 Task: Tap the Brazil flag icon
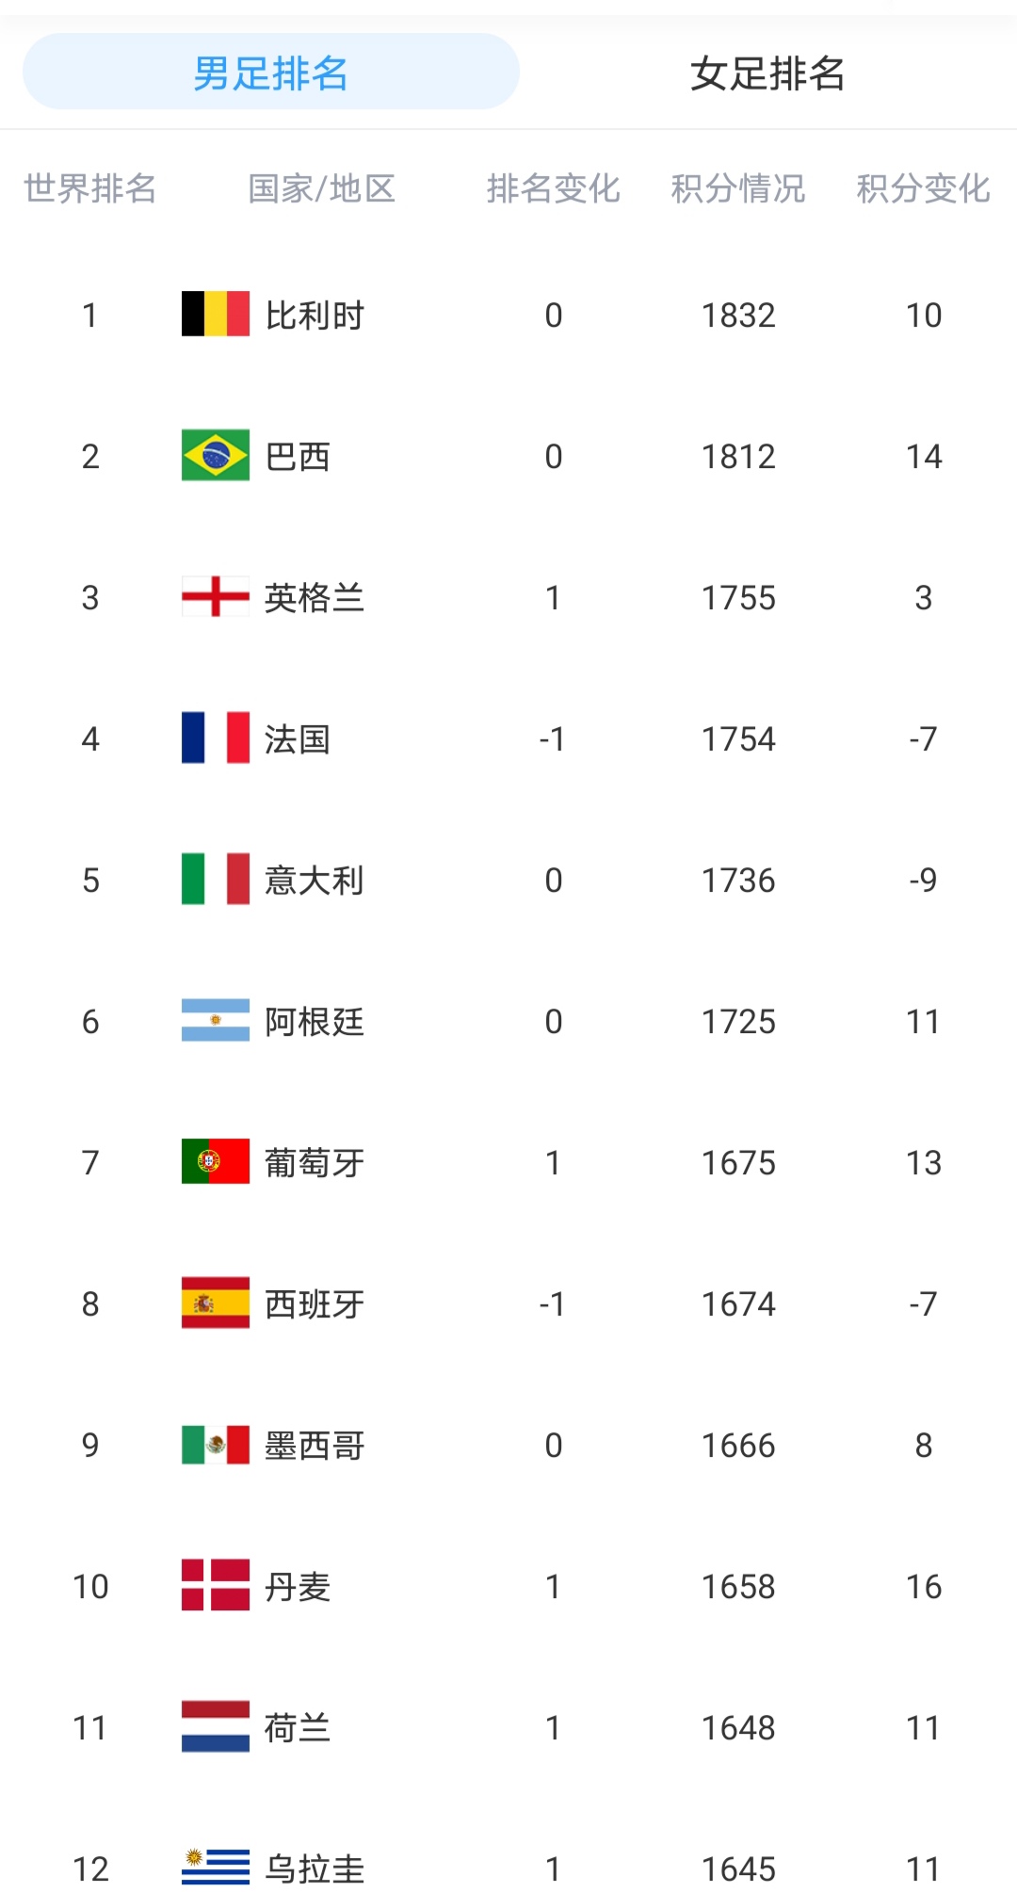pos(216,456)
